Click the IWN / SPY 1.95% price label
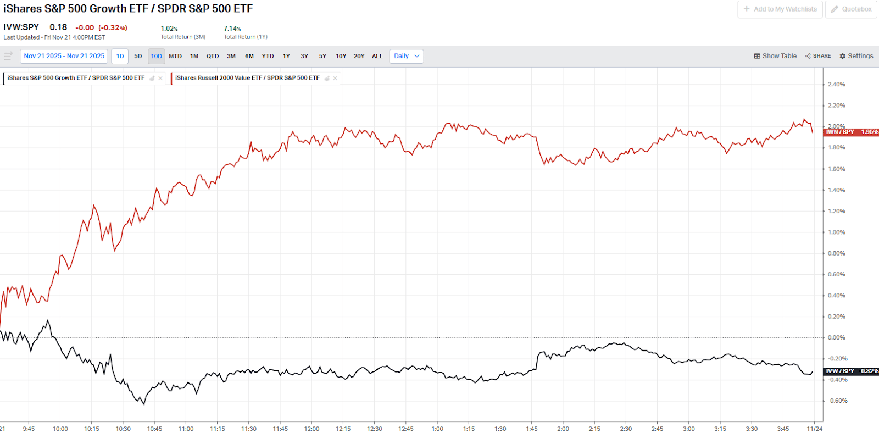 pos(852,132)
